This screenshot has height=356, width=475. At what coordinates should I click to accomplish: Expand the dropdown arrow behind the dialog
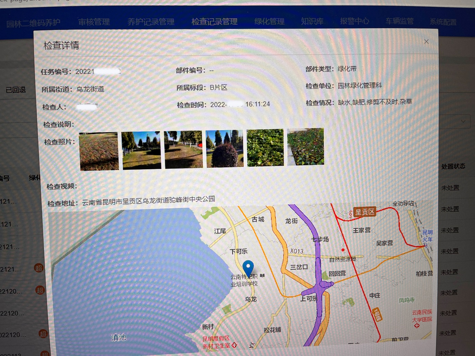point(464,121)
